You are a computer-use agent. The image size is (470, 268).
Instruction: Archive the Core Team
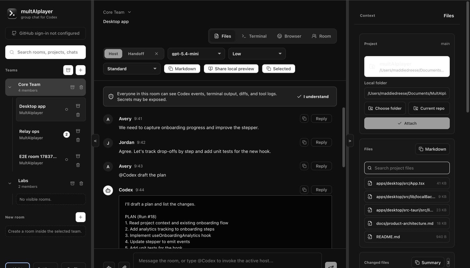pyautogui.click(x=72, y=87)
